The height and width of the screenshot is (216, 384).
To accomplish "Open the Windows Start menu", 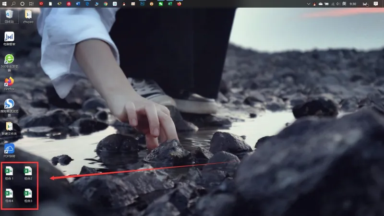I will (x=4, y=4).
